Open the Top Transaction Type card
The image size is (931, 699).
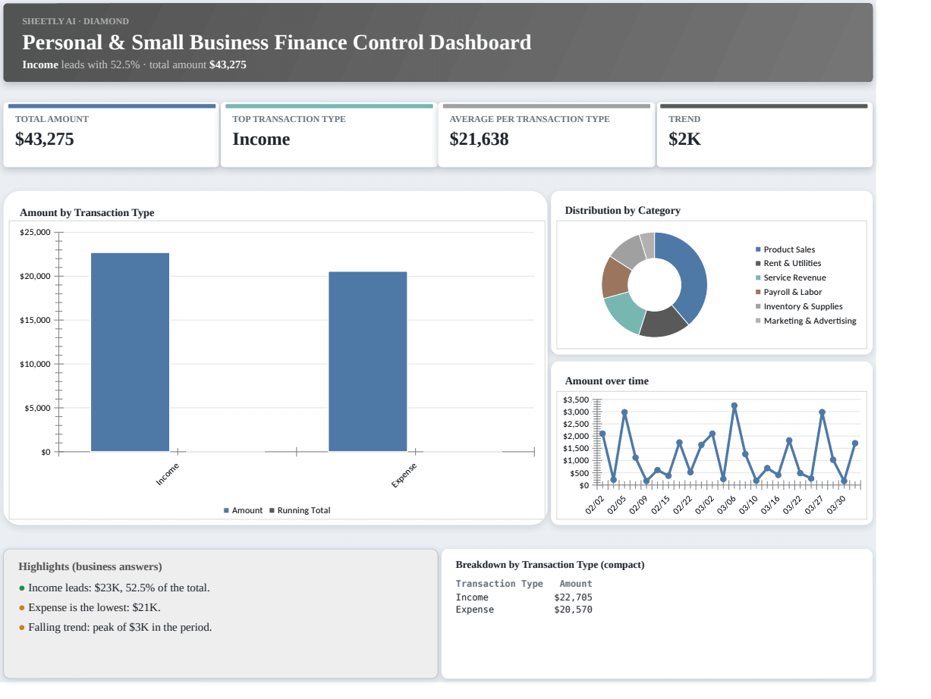tap(328, 135)
